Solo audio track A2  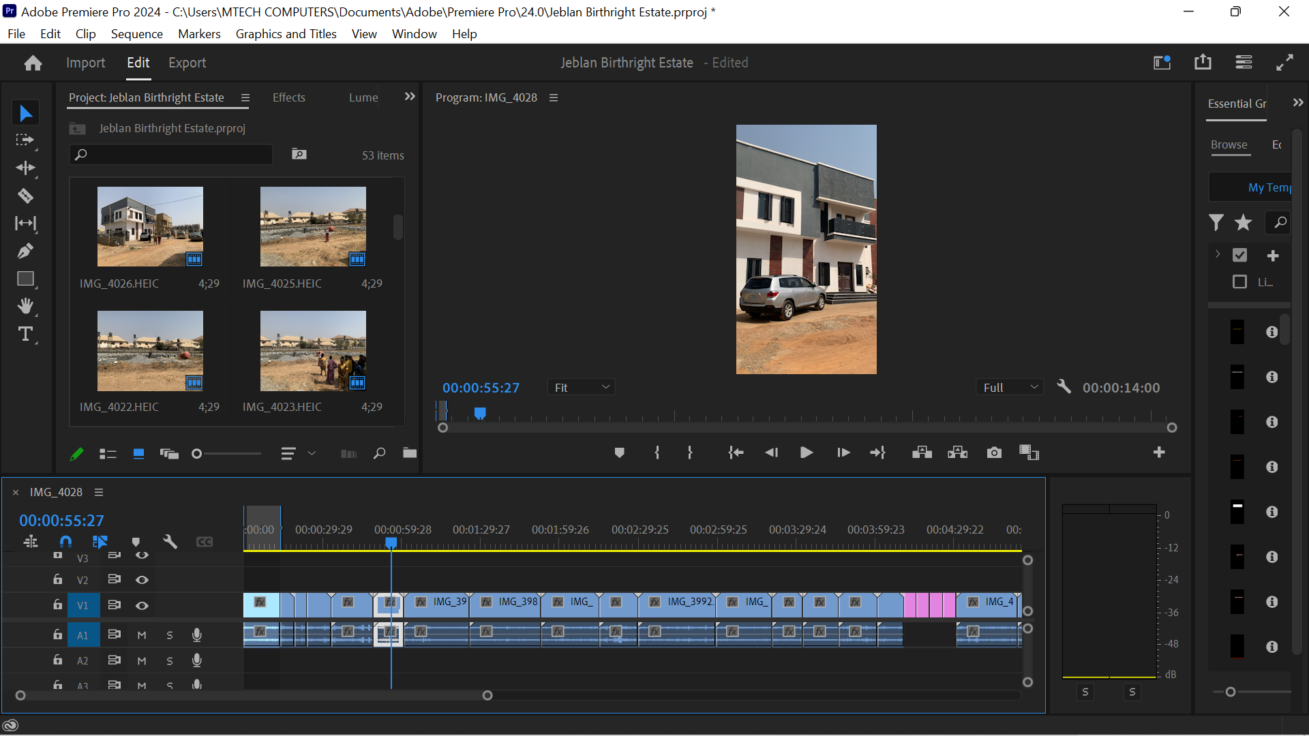(x=170, y=661)
